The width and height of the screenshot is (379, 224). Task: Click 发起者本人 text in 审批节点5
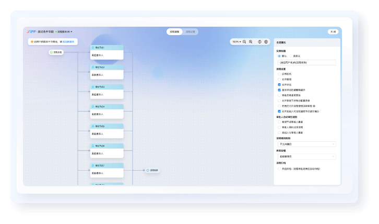(98, 134)
